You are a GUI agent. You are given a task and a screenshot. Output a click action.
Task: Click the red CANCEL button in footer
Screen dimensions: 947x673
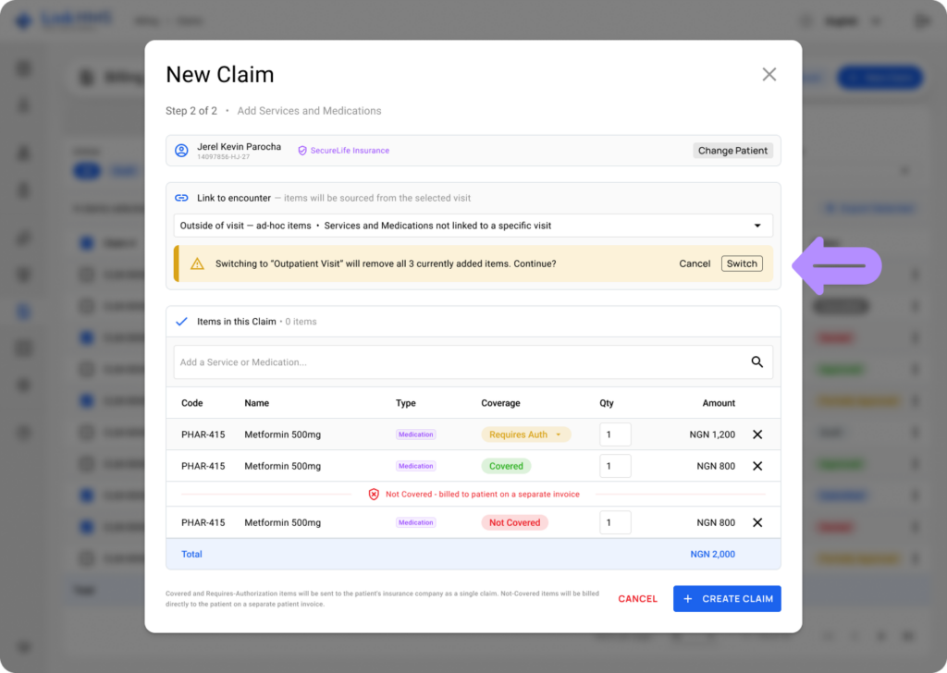(x=637, y=598)
